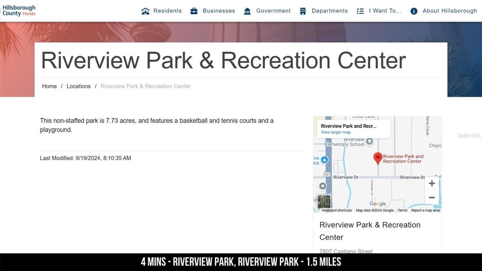This screenshot has height=271, width=482.
Task: Click Report a map error link
Action: (x=426, y=211)
